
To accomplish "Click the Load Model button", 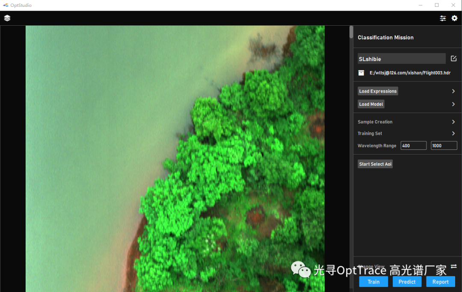I will coord(371,104).
